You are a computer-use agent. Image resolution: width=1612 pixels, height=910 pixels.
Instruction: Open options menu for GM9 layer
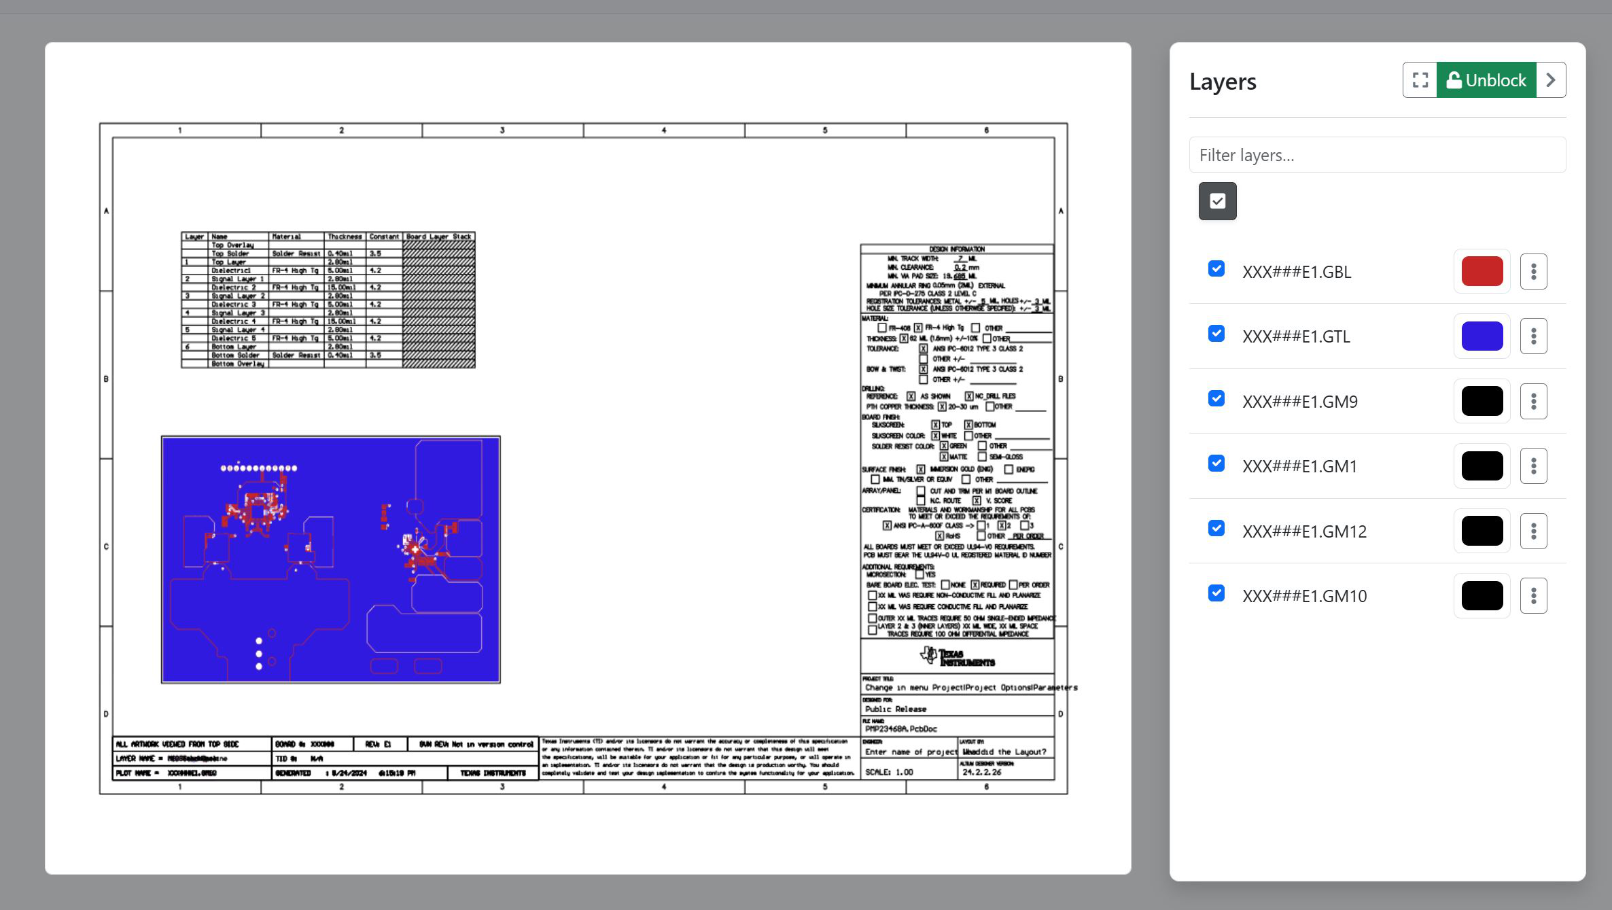pos(1533,401)
